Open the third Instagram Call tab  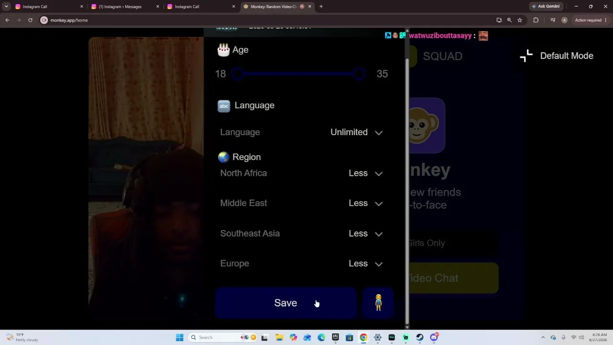[201, 7]
